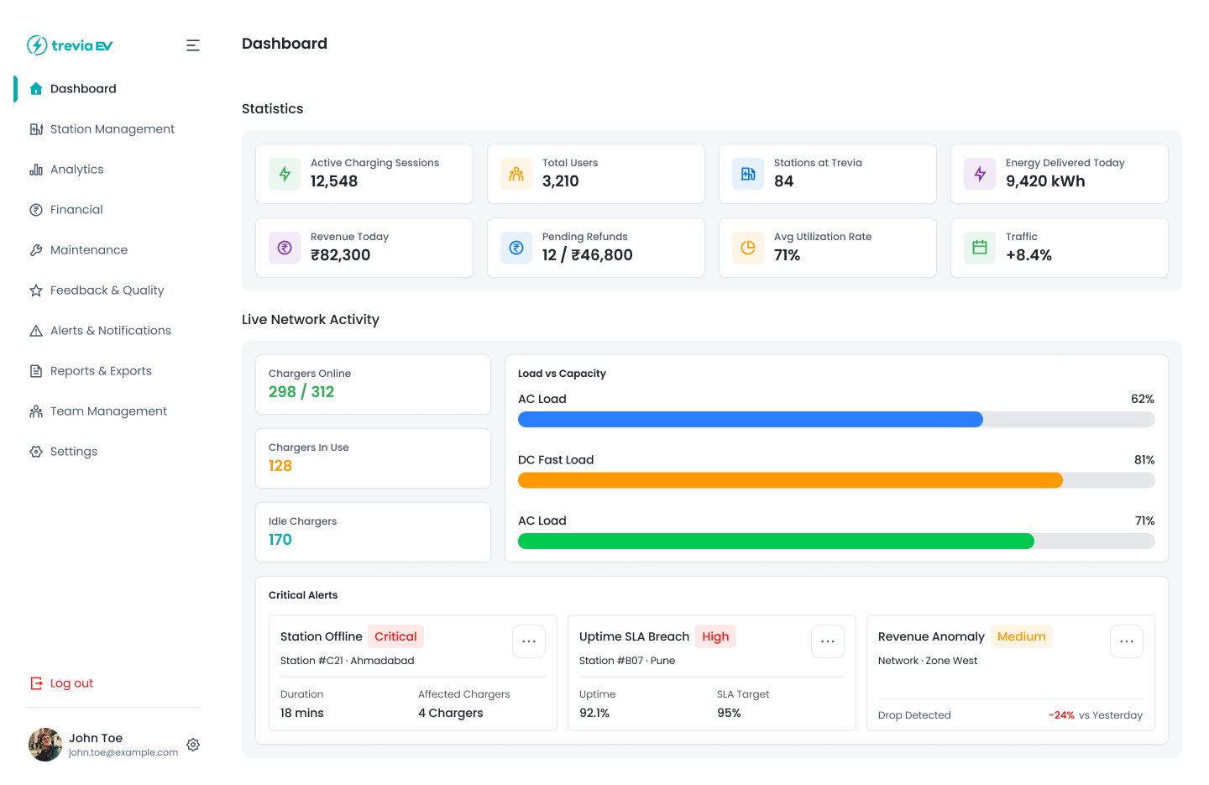Select the Analytics sidebar icon

coord(35,169)
